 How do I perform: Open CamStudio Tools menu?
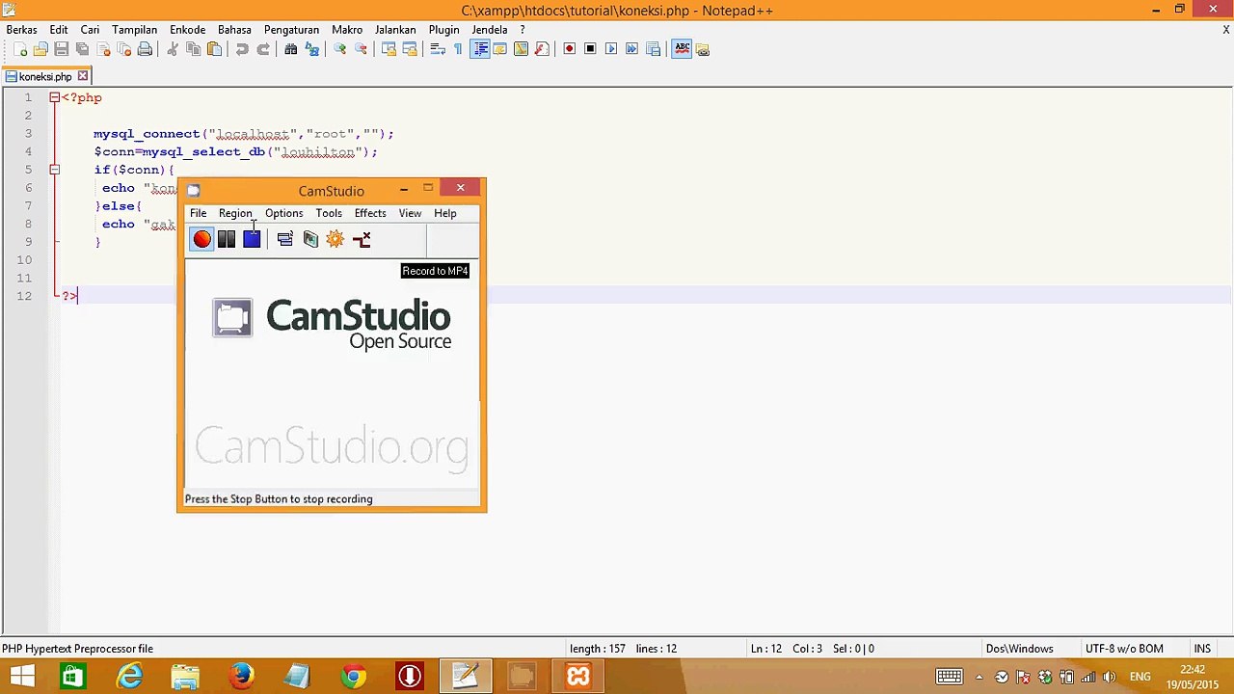(329, 213)
